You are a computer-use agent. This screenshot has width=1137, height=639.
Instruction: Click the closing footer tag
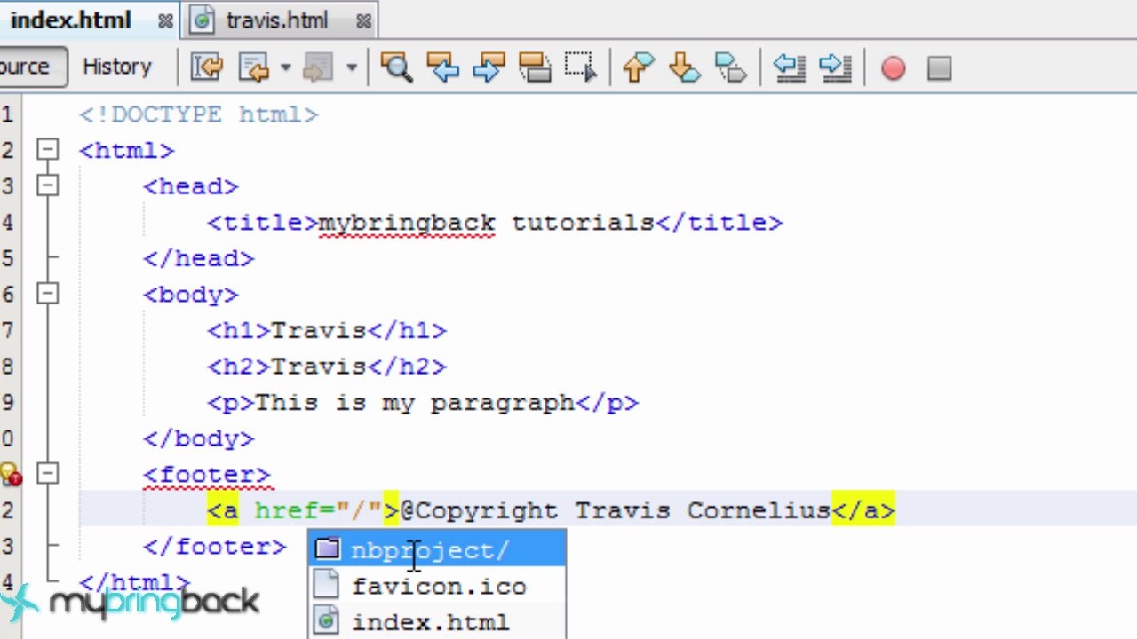point(215,547)
